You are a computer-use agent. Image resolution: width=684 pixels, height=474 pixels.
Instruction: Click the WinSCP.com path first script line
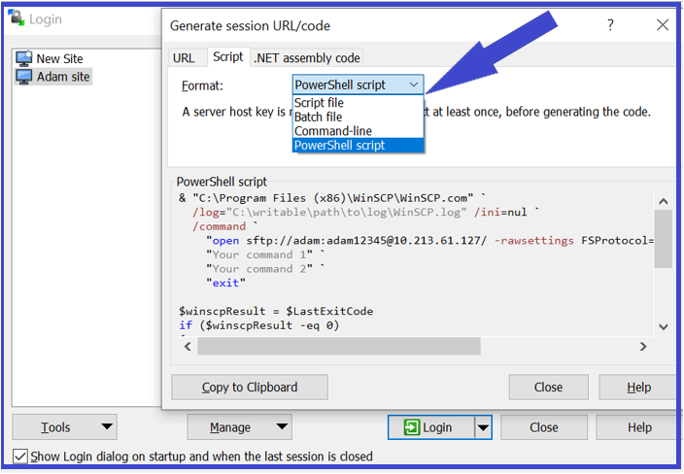332,198
